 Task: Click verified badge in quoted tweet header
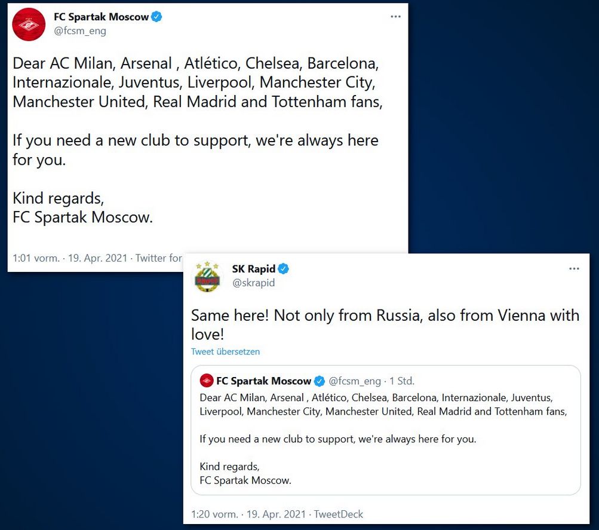click(320, 381)
